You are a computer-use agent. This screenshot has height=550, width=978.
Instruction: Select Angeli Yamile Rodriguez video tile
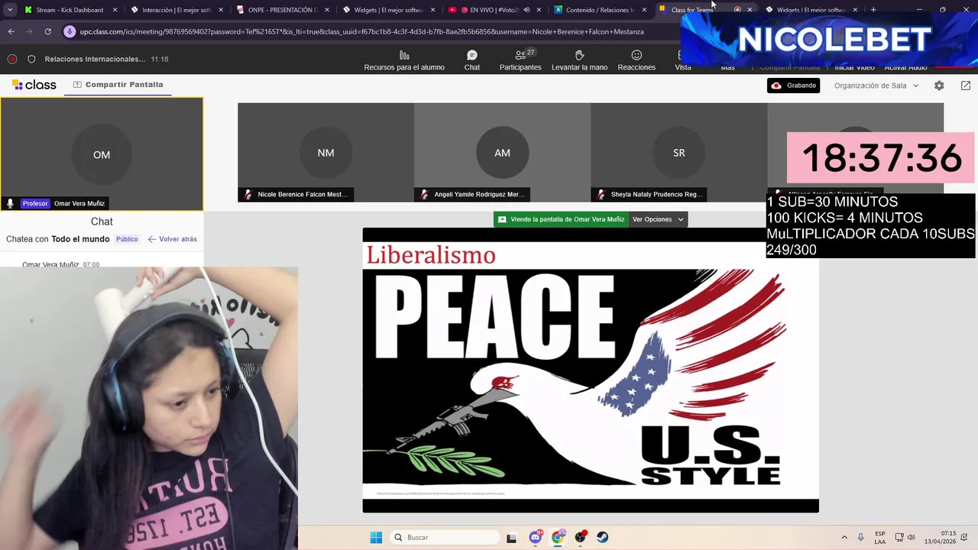[502, 153]
